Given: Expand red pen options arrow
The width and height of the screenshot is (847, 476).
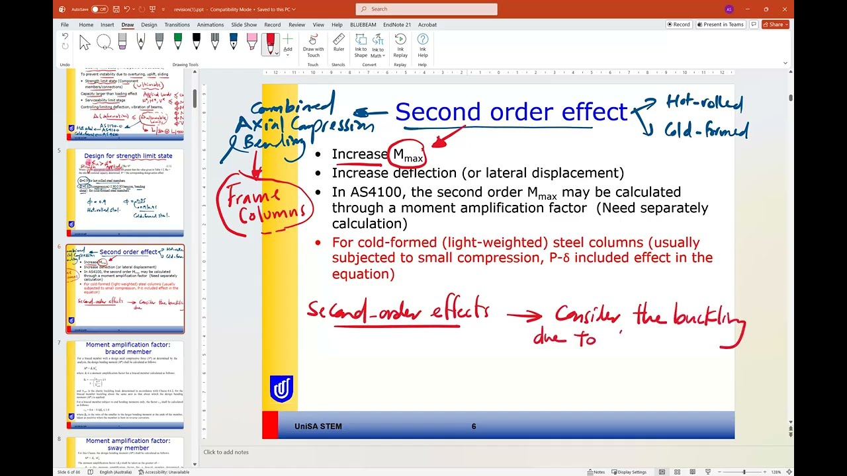Looking at the screenshot, I should click(x=277, y=53).
